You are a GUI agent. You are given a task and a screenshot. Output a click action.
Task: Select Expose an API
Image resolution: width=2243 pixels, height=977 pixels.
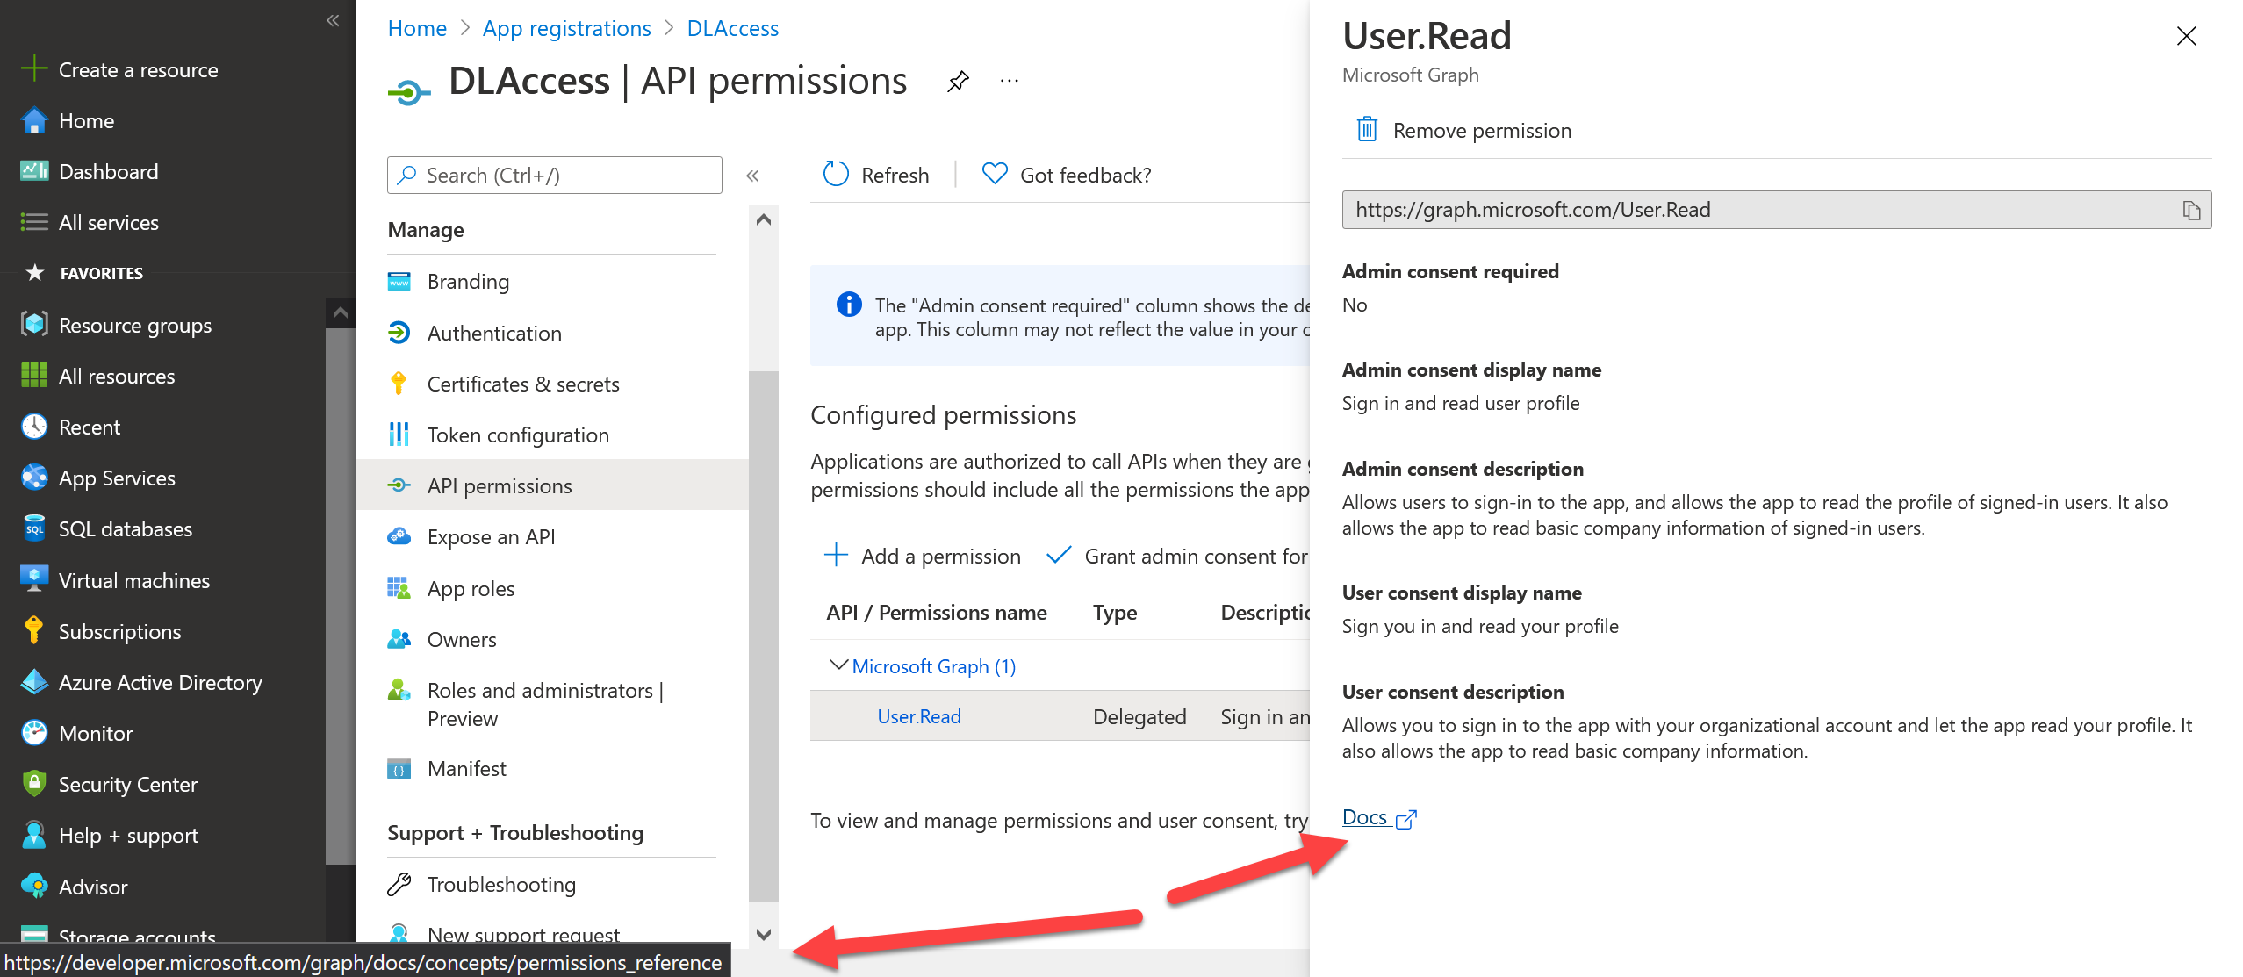491,536
